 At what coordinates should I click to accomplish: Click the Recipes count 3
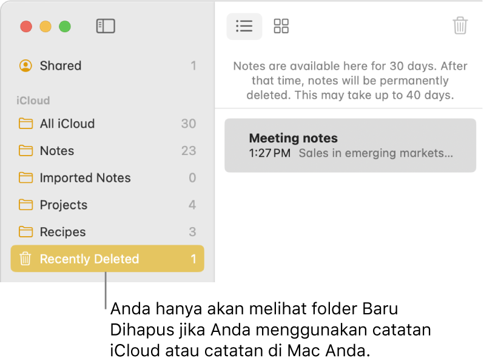point(192,232)
